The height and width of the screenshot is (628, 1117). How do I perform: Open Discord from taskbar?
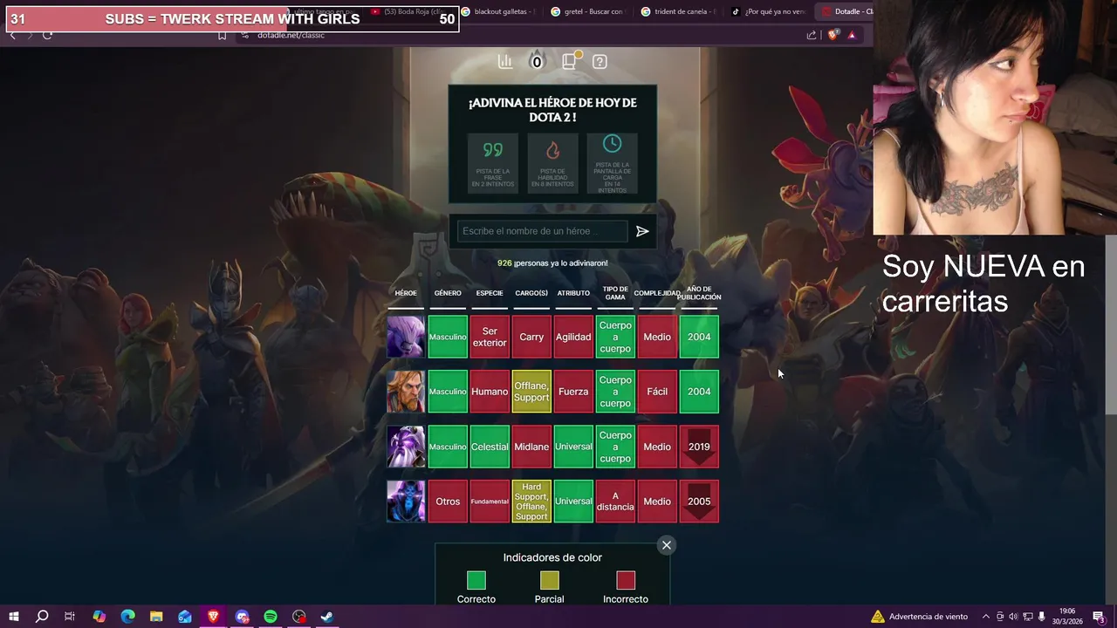point(242,617)
